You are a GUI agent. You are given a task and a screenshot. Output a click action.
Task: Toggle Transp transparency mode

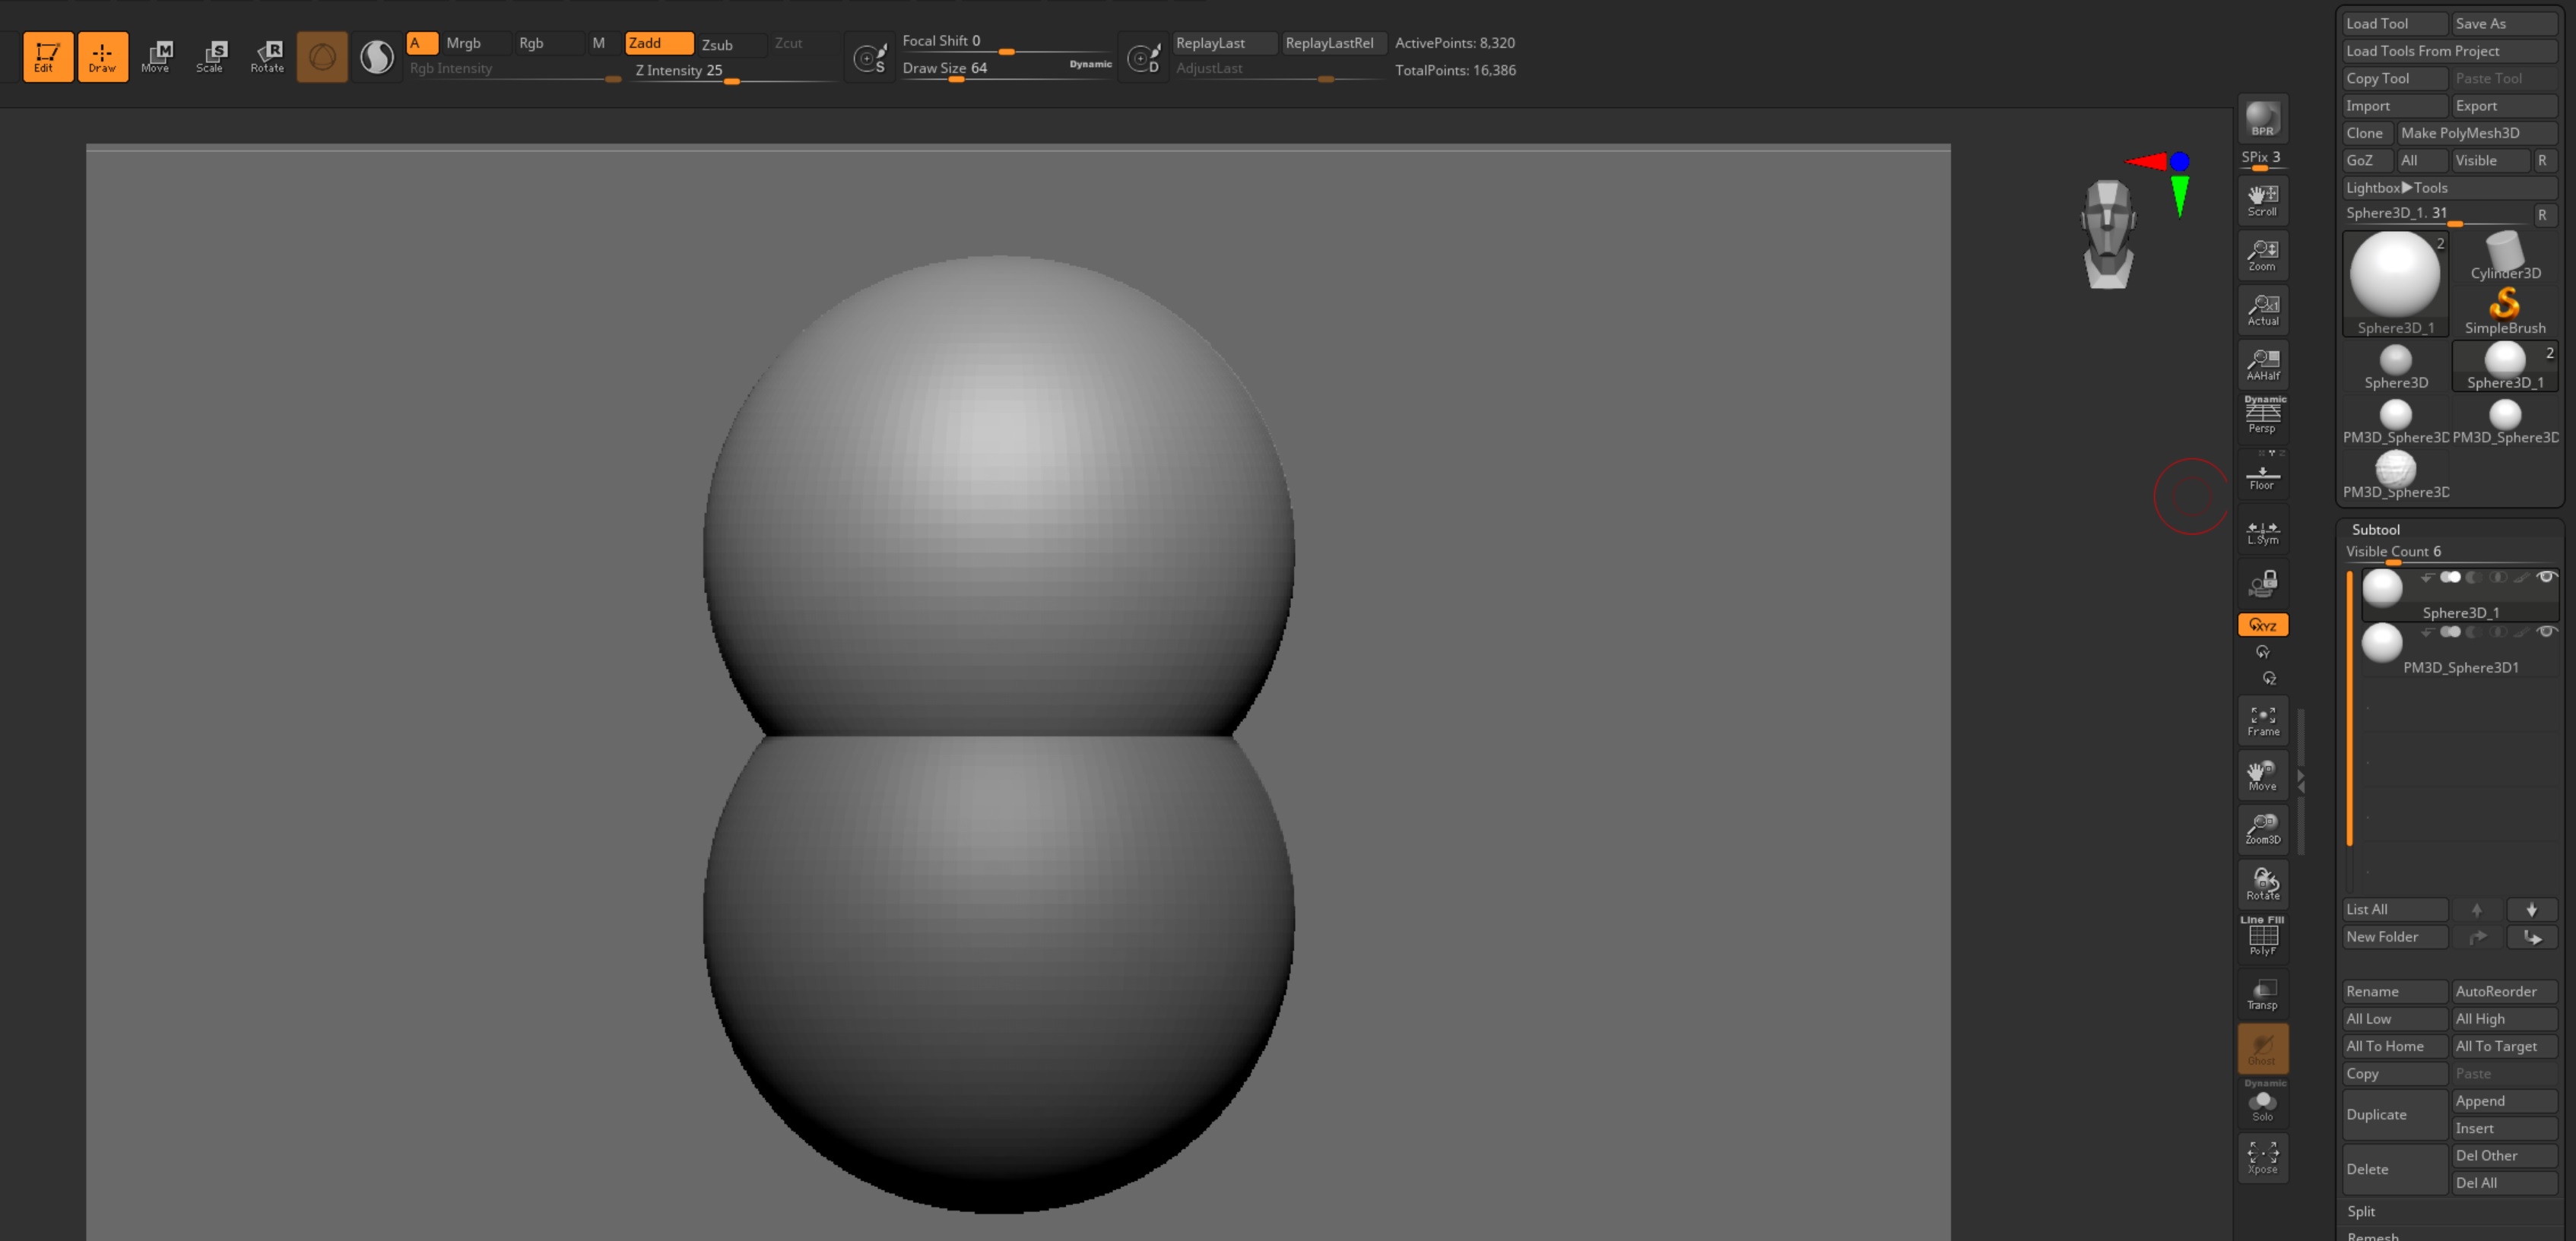tap(2262, 994)
